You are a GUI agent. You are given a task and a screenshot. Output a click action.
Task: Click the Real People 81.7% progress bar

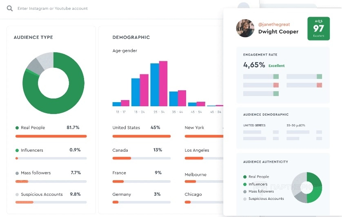point(51,136)
